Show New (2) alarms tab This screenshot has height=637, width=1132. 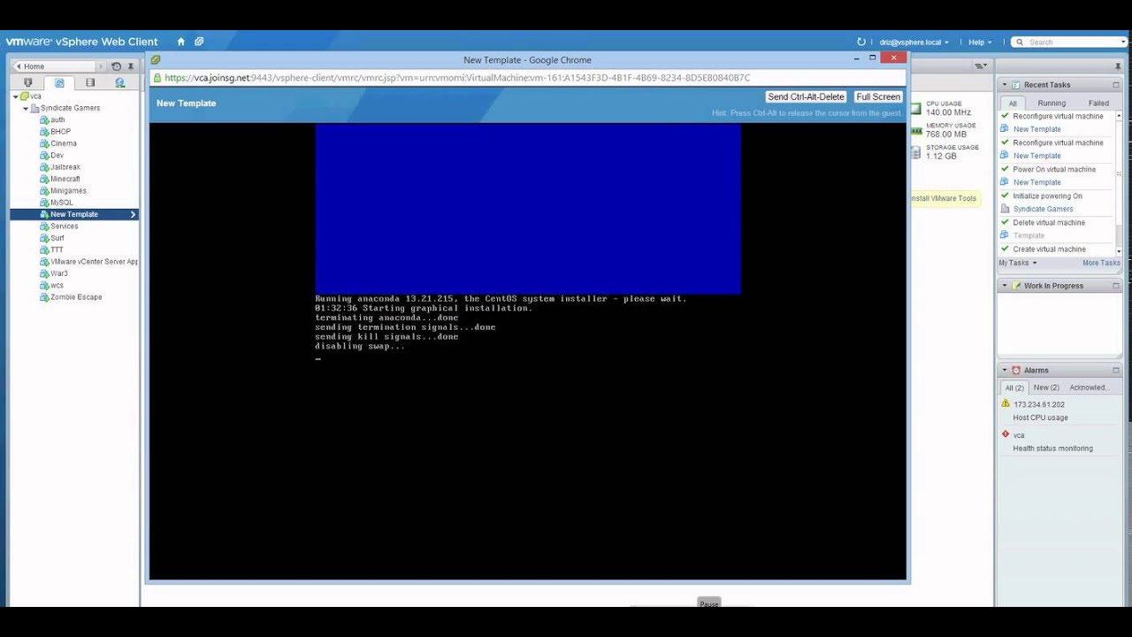pos(1046,388)
